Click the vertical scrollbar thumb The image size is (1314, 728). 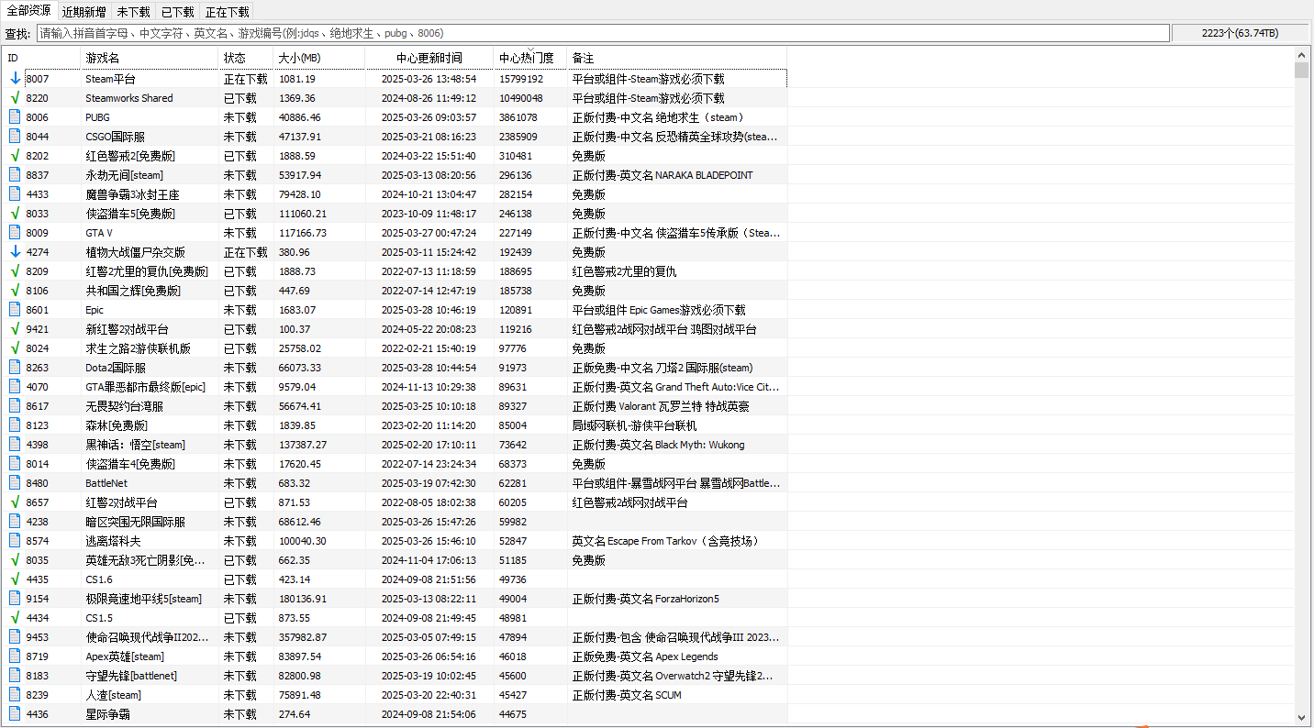tap(1302, 71)
